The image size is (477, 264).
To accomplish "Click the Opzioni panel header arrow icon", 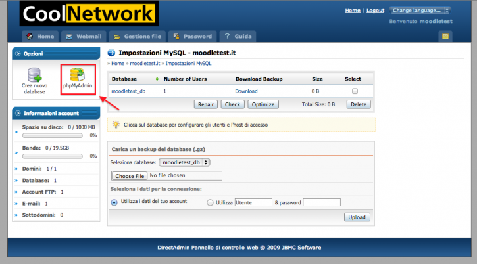I will point(18,53).
